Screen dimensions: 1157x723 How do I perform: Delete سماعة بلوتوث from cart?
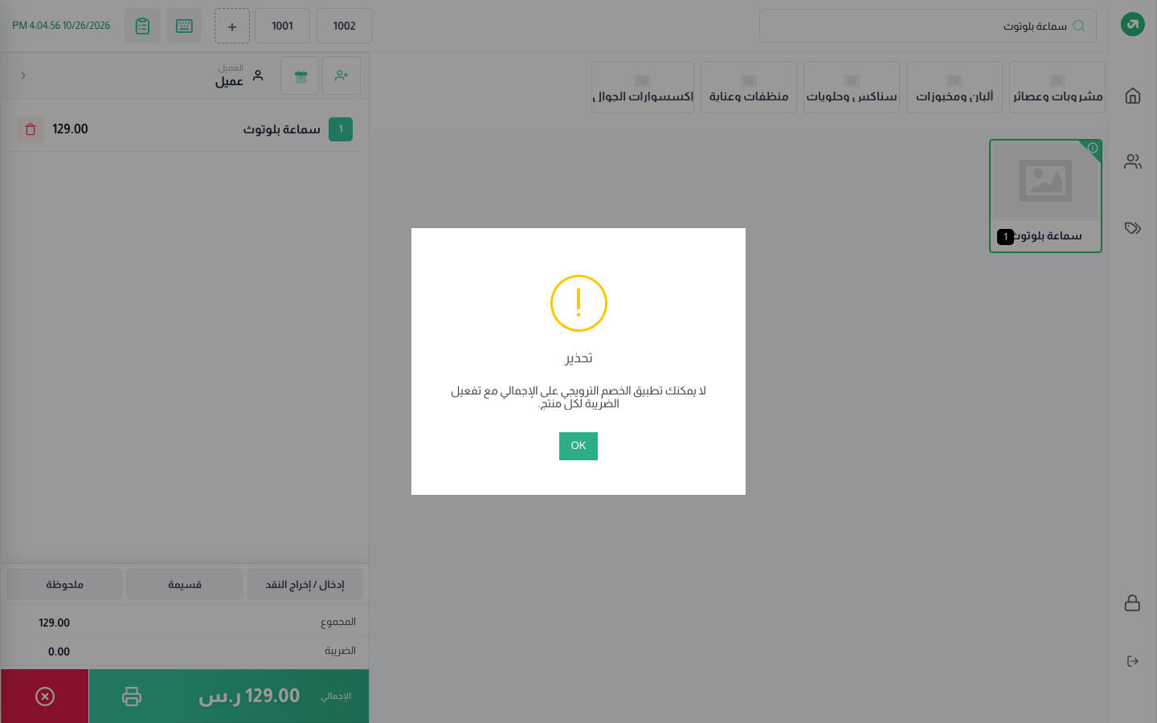pos(31,129)
